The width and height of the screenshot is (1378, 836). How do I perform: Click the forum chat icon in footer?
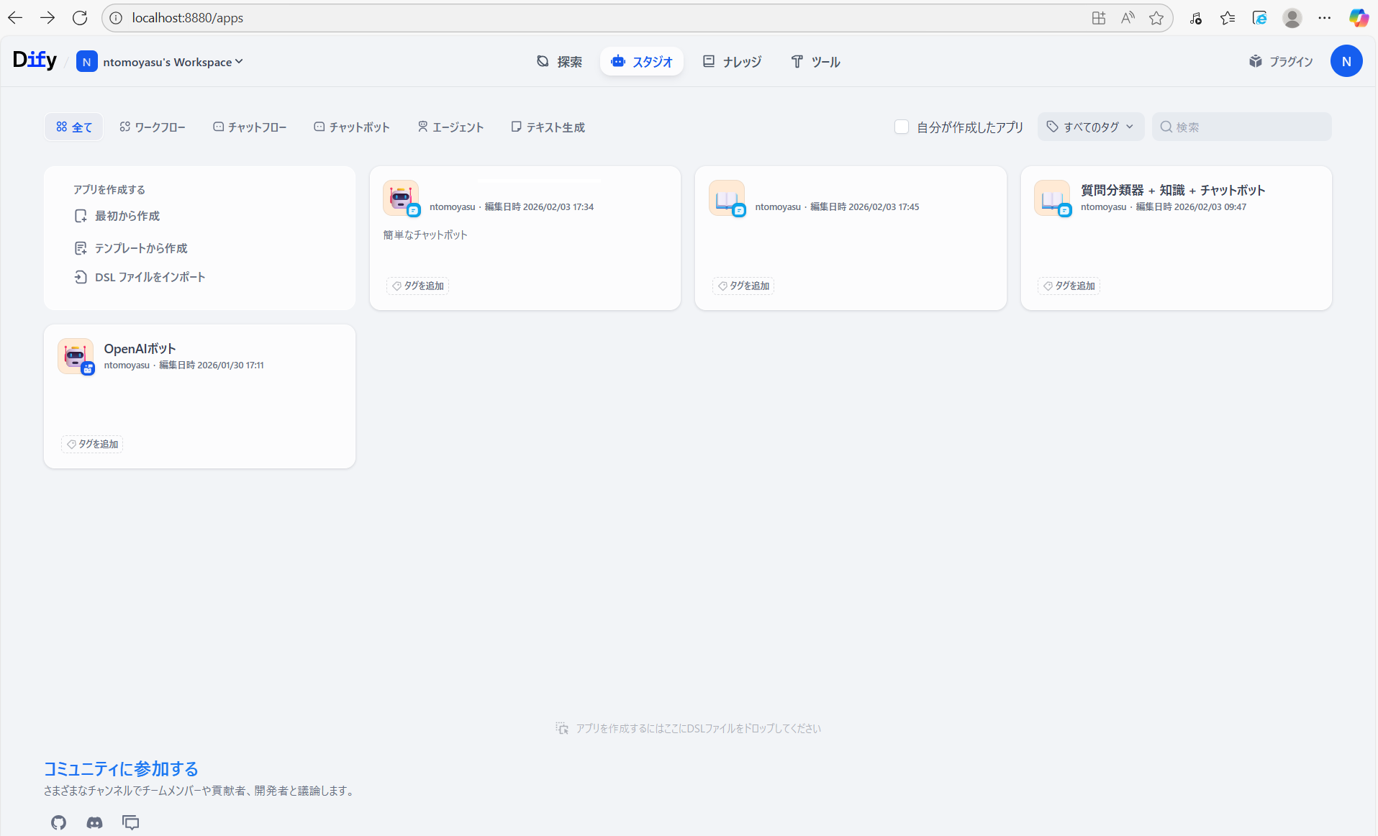coord(130,822)
